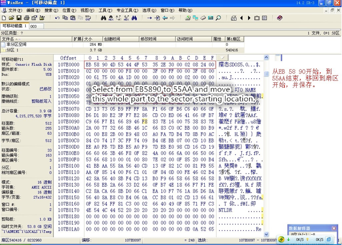Click offset row 107E0000
Screen dimensions: 342x245
pyautogui.click(x=69, y=65)
